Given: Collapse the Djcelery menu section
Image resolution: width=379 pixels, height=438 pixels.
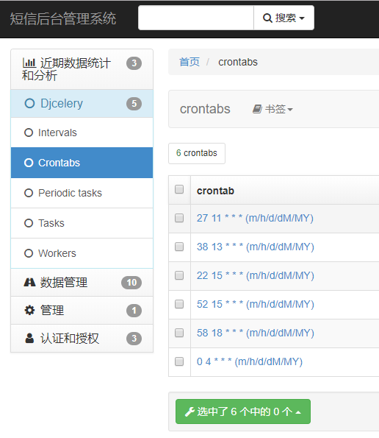Looking at the screenshot, I should (x=82, y=103).
